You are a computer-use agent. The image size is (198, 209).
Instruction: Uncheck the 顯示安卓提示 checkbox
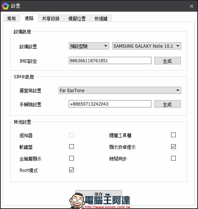click(173, 147)
